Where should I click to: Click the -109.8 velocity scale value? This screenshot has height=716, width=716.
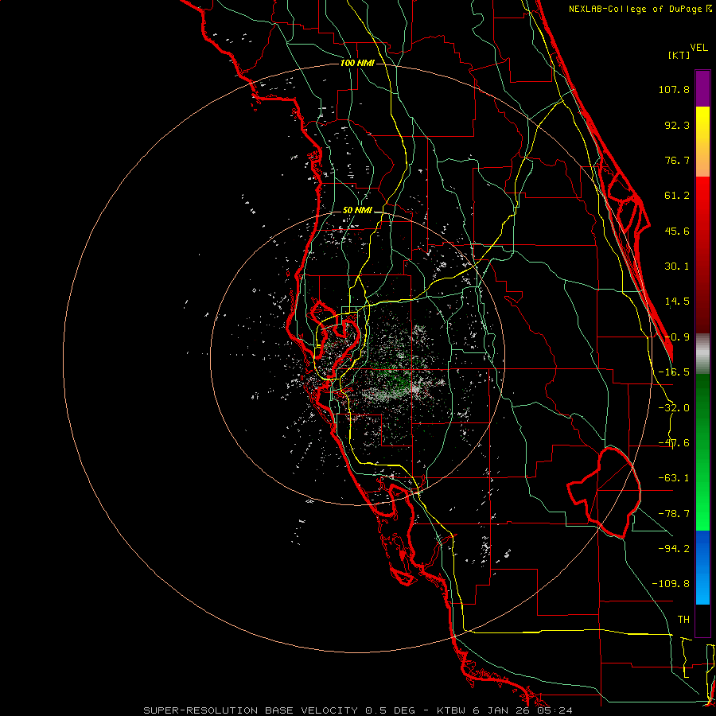click(671, 584)
